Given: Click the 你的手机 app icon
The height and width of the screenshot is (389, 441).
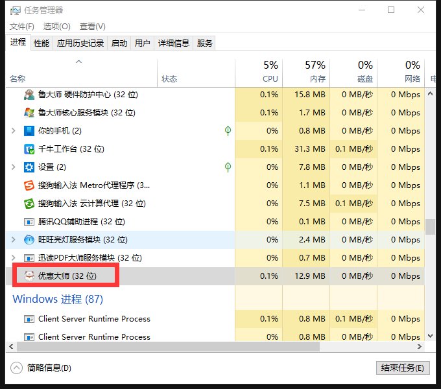Looking at the screenshot, I should pos(29,131).
